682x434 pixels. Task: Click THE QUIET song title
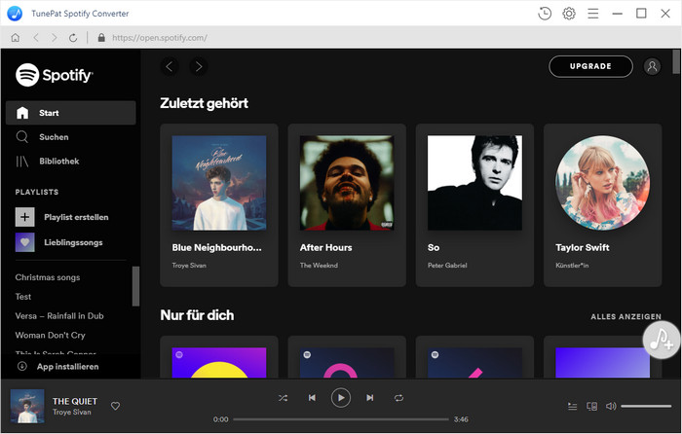(x=75, y=402)
